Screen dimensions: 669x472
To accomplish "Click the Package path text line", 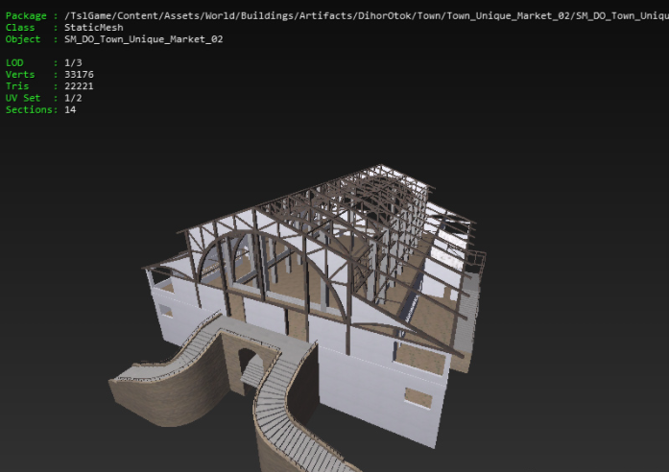I will pos(367,15).
